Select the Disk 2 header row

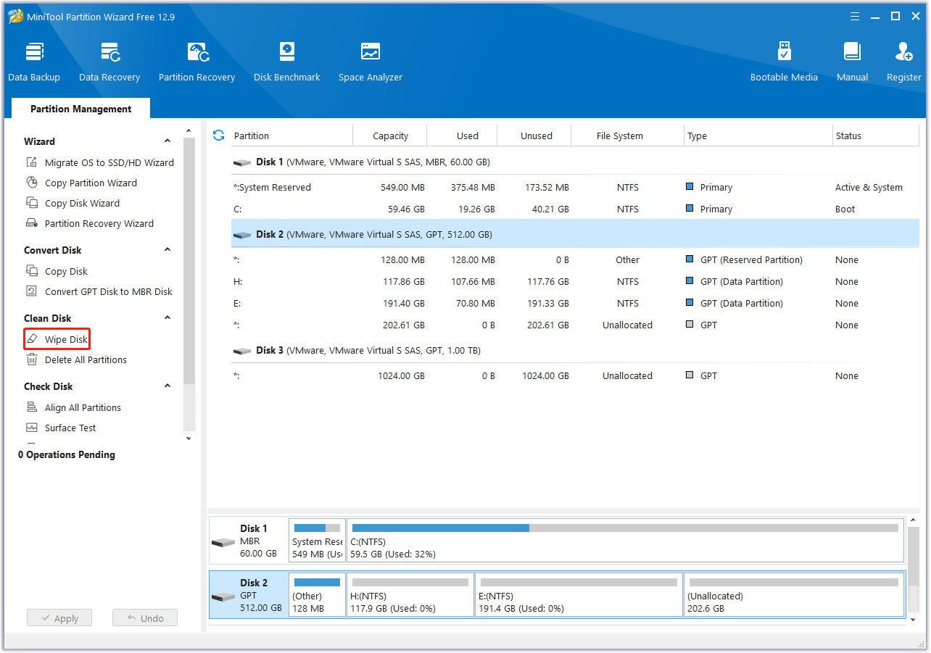575,235
